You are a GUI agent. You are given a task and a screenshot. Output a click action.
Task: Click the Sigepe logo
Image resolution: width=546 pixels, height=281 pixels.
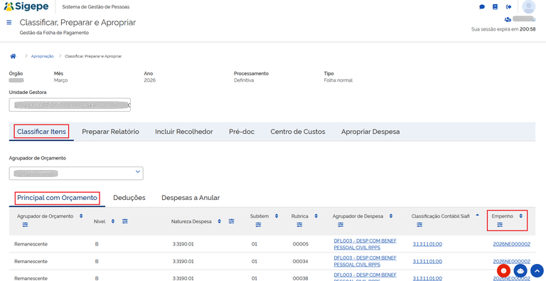[26, 6]
